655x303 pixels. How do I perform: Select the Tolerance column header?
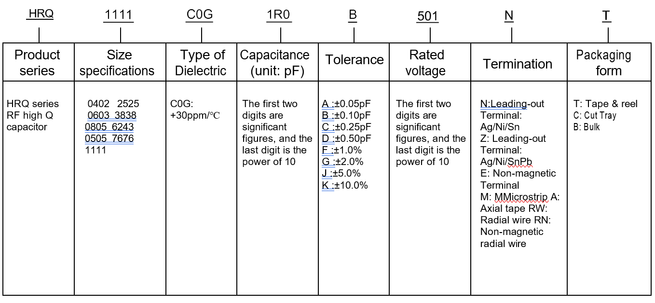point(355,60)
